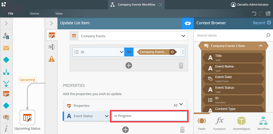
Task: Click the undo arrow icon
Action: [x=254, y=14]
